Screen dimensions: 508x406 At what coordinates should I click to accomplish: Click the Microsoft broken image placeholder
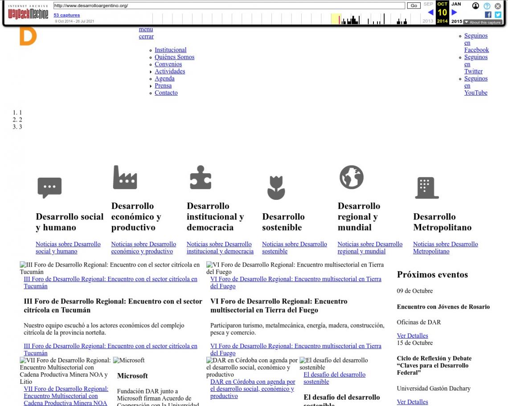[129, 360]
